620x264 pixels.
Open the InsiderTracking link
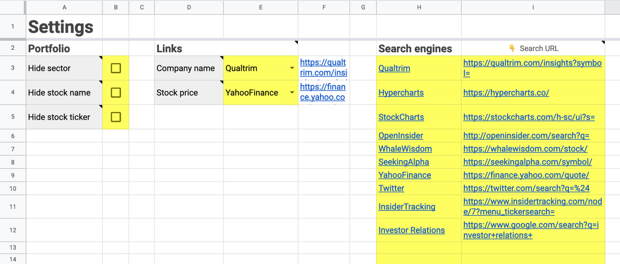pyautogui.click(x=407, y=207)
